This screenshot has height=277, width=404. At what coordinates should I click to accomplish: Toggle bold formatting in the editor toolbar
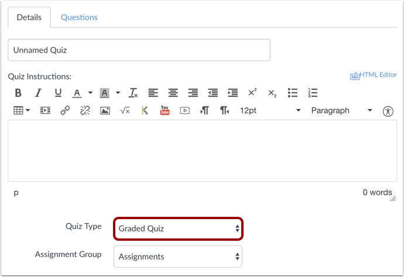point(18,93)
